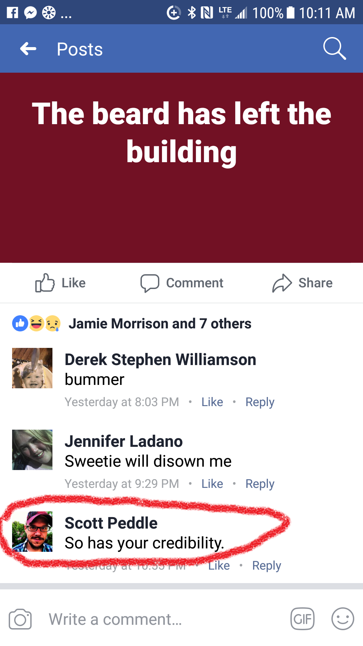
Task: Open the GIF picker
Action: (x=302, y=619)
